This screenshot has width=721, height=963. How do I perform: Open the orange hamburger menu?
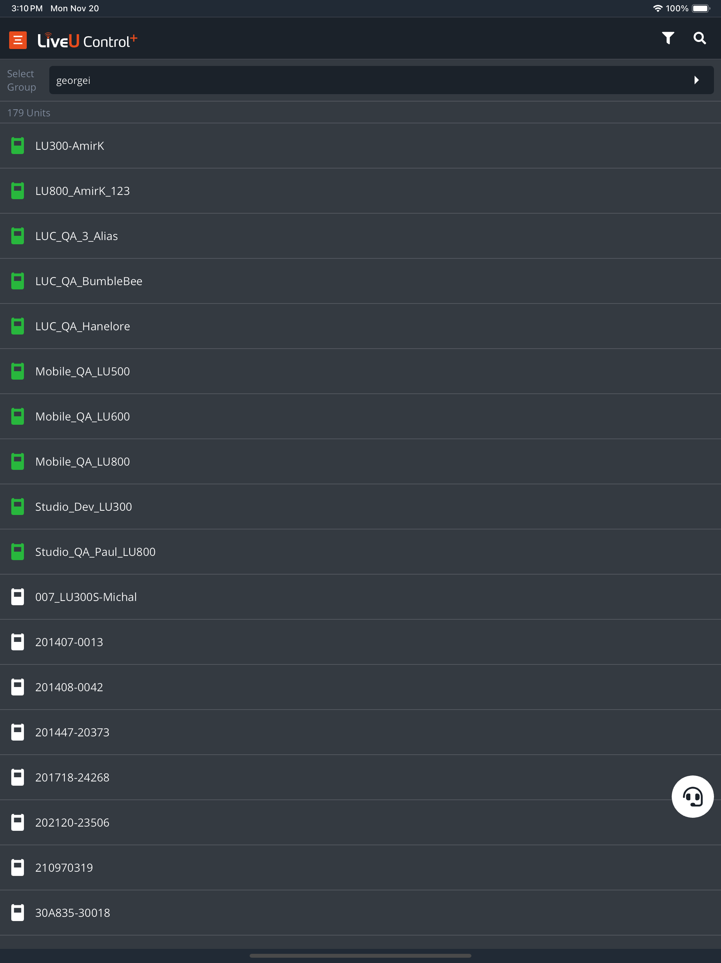tap(18, 40)
